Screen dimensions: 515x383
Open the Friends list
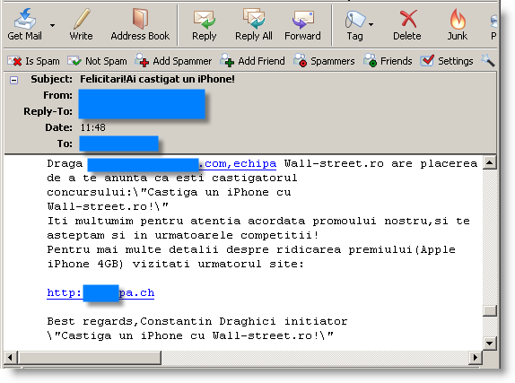point(388,61)
